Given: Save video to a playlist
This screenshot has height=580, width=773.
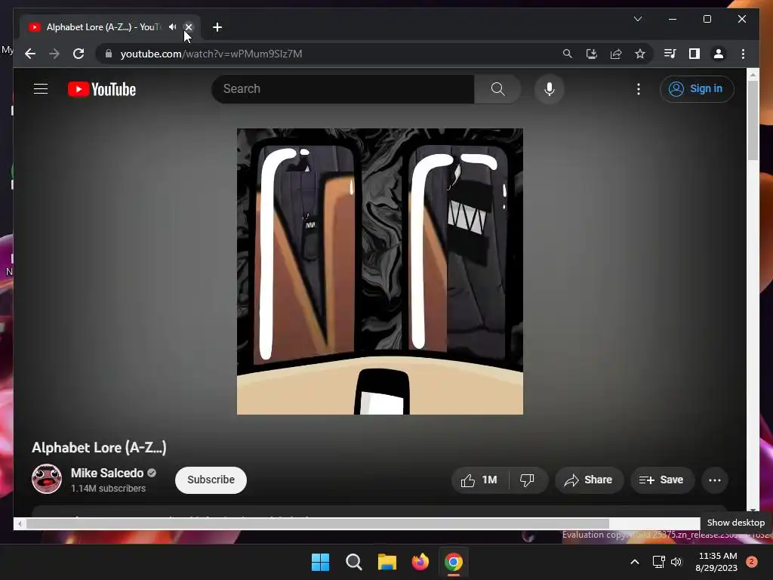Looking at the screenshot, I should click(x=661, y=480).
